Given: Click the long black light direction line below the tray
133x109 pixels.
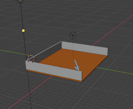Looking at the screenshot, I should [x=29, y=90].
